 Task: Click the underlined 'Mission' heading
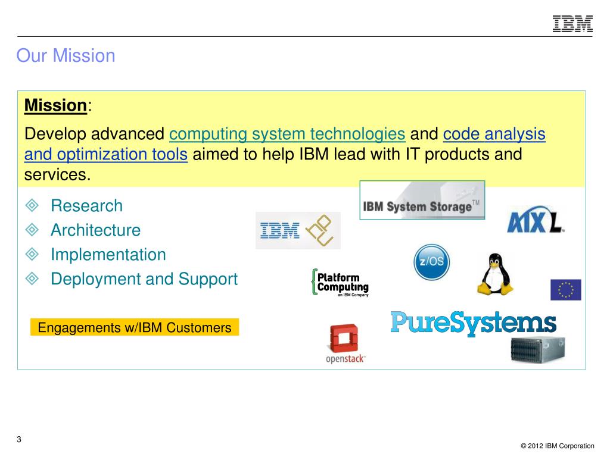[x=55, y=105]
